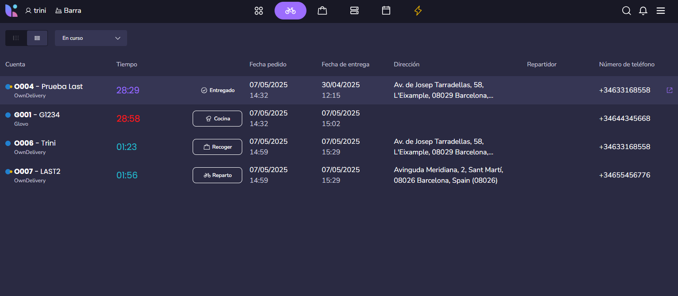The width and height of the screenshot is (678, 296).
Task: Open the shopping bag takeaway section
Action: [x=322, y=11]
